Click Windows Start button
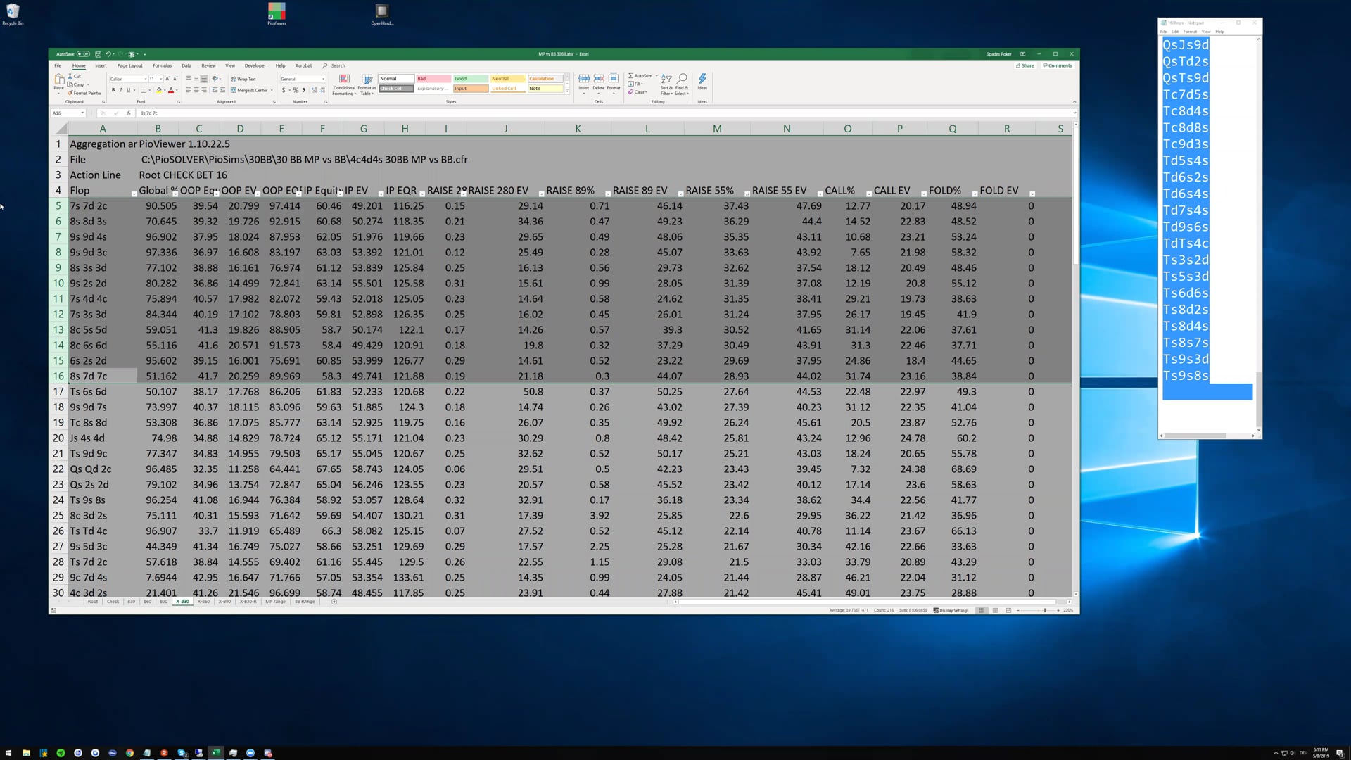The width and height of the screenshot is (1351, 760). 8,752
